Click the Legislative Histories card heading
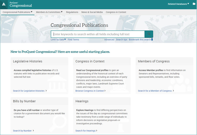197x135 pixels. [27, 61]
